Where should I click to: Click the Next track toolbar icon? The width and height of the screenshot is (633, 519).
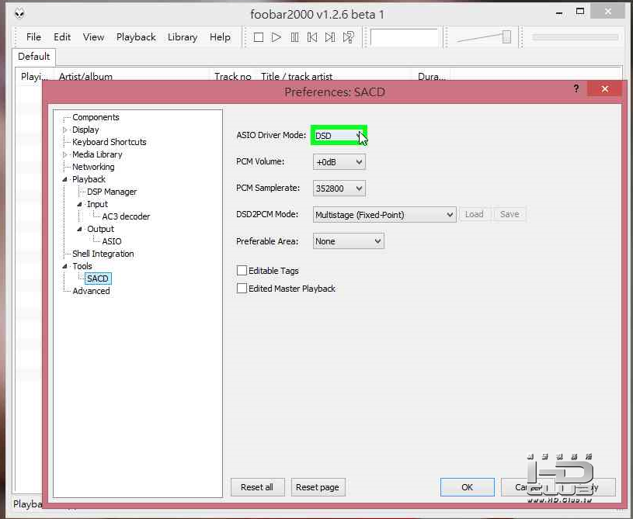(330, 37)
